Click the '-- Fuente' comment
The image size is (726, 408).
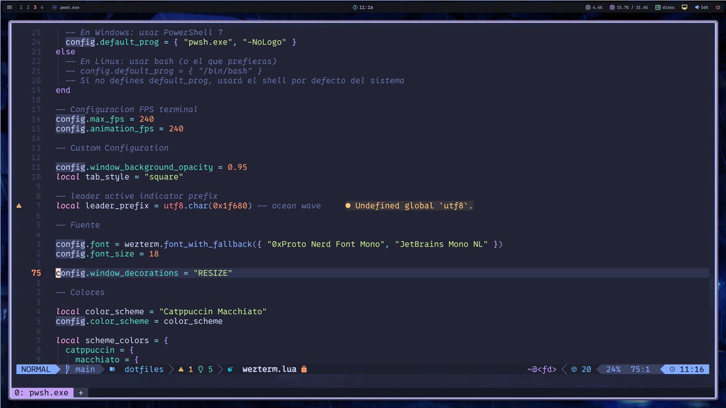tap(77, 225)
